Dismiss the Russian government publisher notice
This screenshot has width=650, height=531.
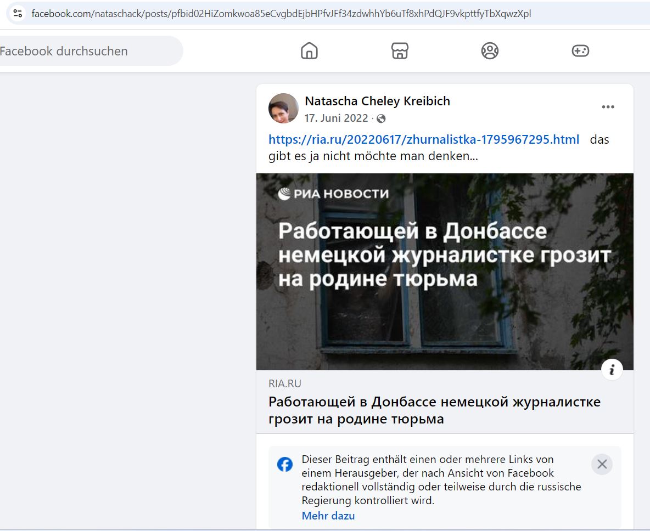point(602,464)
